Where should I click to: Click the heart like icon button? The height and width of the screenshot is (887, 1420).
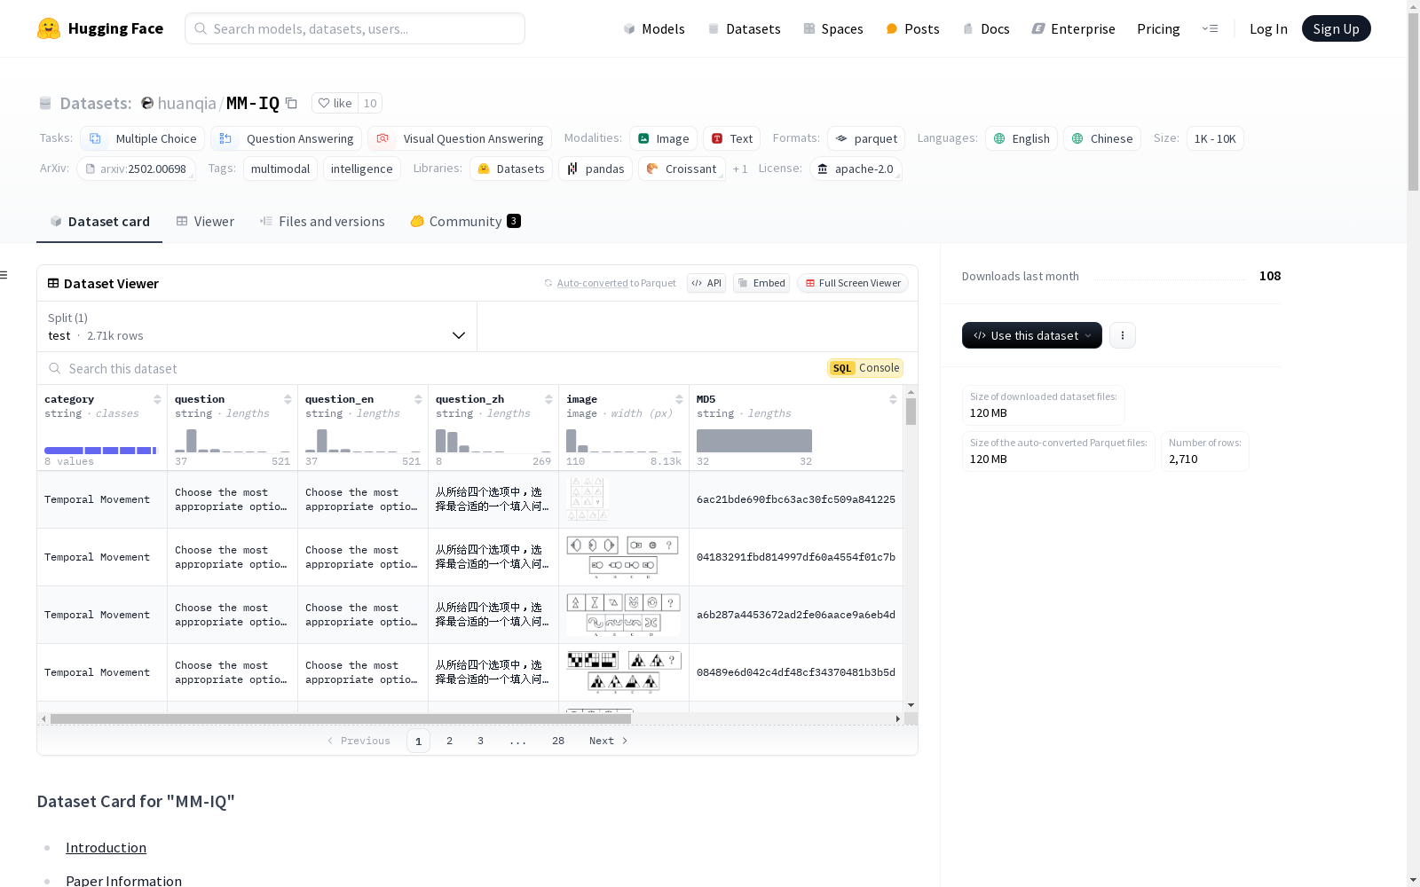point(335,103)
